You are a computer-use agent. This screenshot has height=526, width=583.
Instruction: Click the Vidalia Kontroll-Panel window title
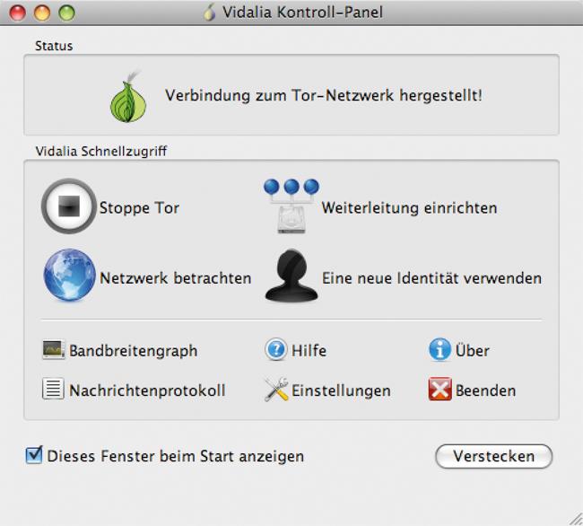click(x=302, y=13)
